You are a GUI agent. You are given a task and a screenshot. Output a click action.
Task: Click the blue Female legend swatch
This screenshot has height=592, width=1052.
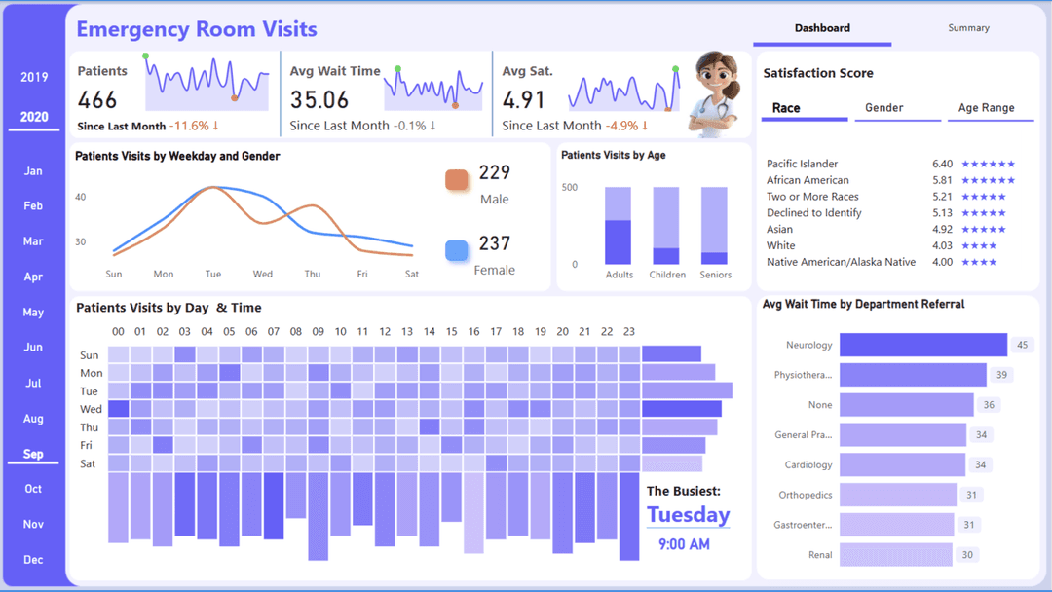pos(457,251)
